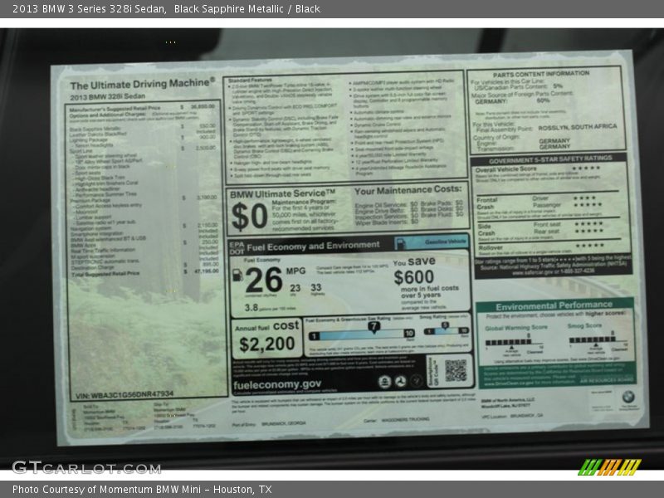Open the Government 5-Star Safety Ratings header
This screenshot has height=498, width=664.
551,160
